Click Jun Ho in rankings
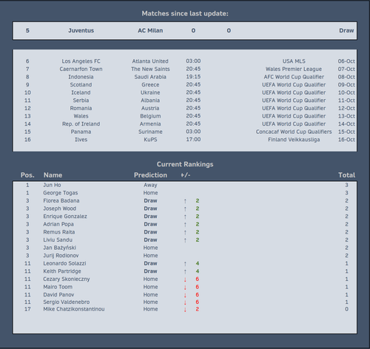The width and height of the screenshot is (370, 349). pos(52,185)
